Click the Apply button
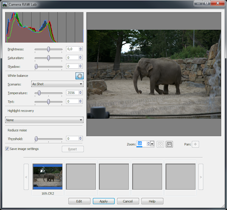This screenshot has width=227, height=210. pos(104,201)
